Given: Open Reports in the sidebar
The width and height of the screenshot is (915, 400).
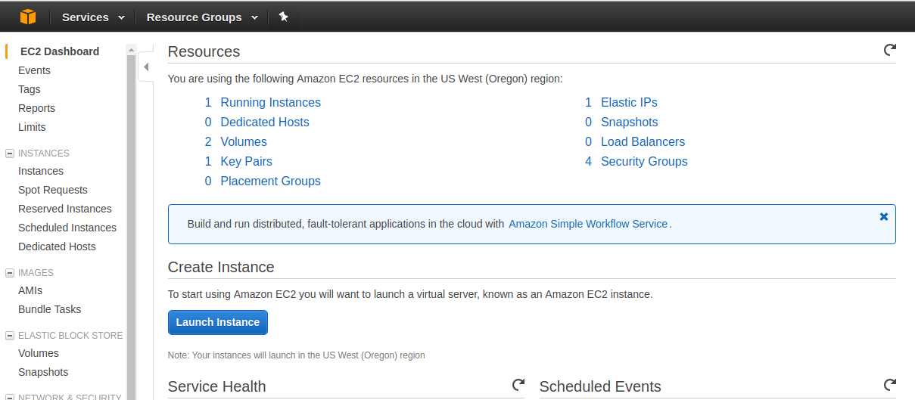Looking at the screenshot, I should pos(36,108).
